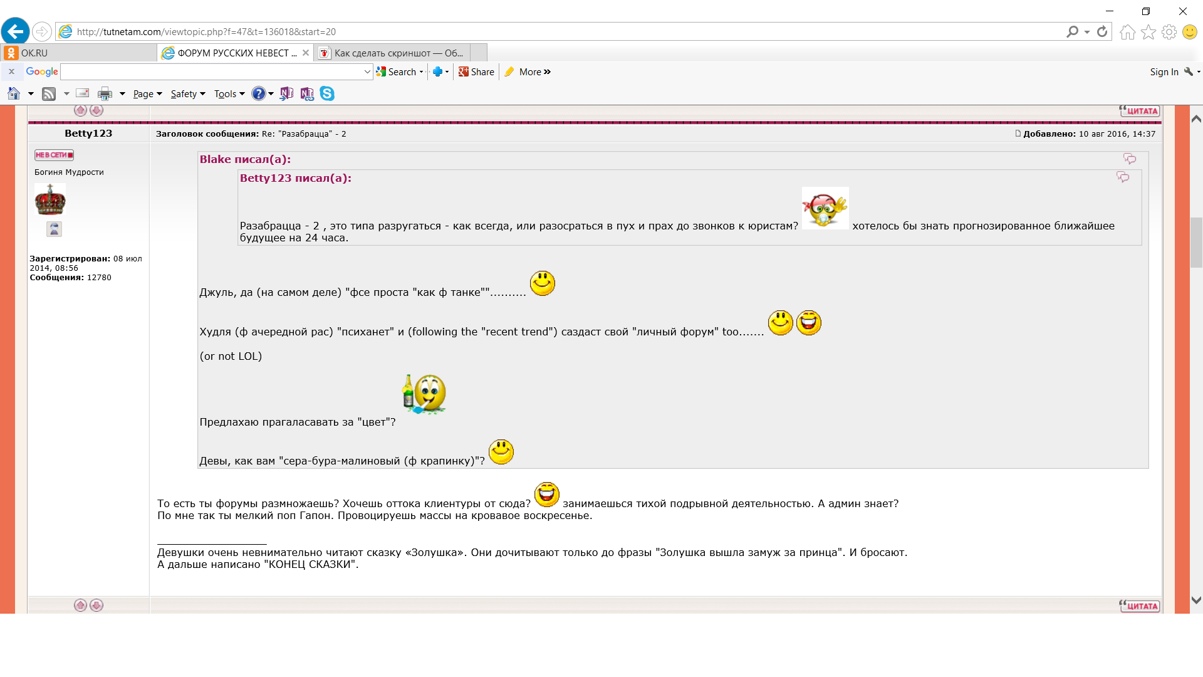Open the browser Tools gear icon
Viewport: 1203px width, 677px height.
(x=1169, y=32)
